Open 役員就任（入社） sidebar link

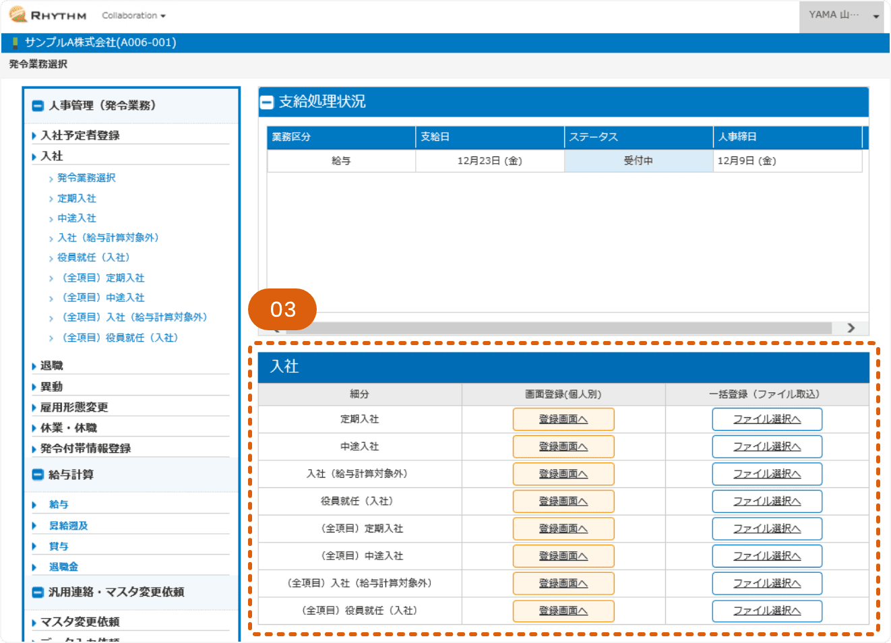click(x=93, y=257)
